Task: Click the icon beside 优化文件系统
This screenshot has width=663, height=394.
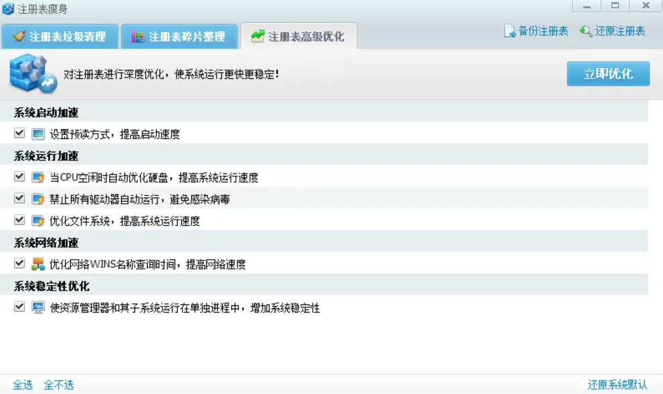Action: point(38,220)
